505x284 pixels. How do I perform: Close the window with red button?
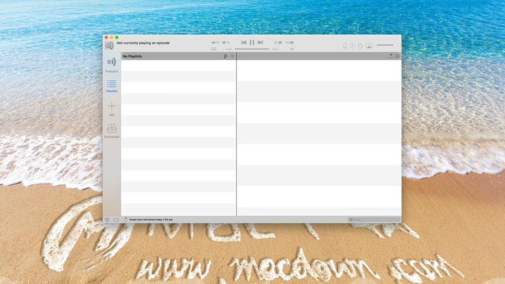tap(106, 38)
